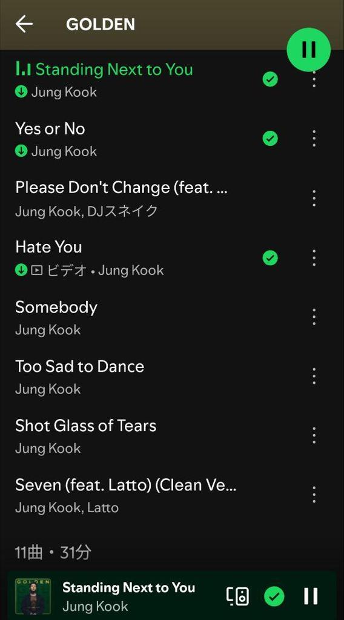Toggle the saved checkmark in the now-playing bar
The width and height of the screenshot is (344, 620).
pyautogui.click(x=274, y=596)
